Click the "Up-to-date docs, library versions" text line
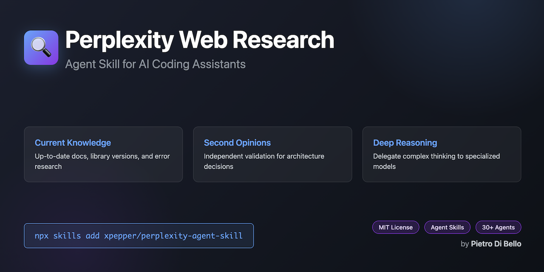Viewport: 544px width, 272px height. [102, 156]
